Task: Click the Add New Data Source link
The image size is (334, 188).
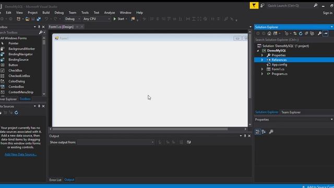Action: click(21, 155)
